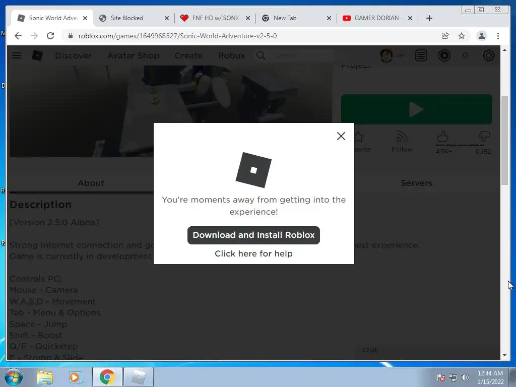
Task: Switch to the About tab
Action: [91, 183]
